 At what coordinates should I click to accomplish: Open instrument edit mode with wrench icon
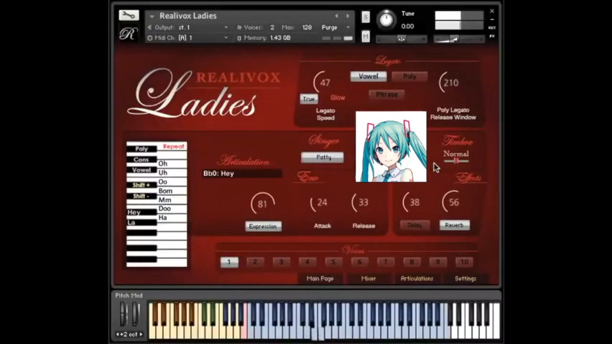click(x=129, y=15)
